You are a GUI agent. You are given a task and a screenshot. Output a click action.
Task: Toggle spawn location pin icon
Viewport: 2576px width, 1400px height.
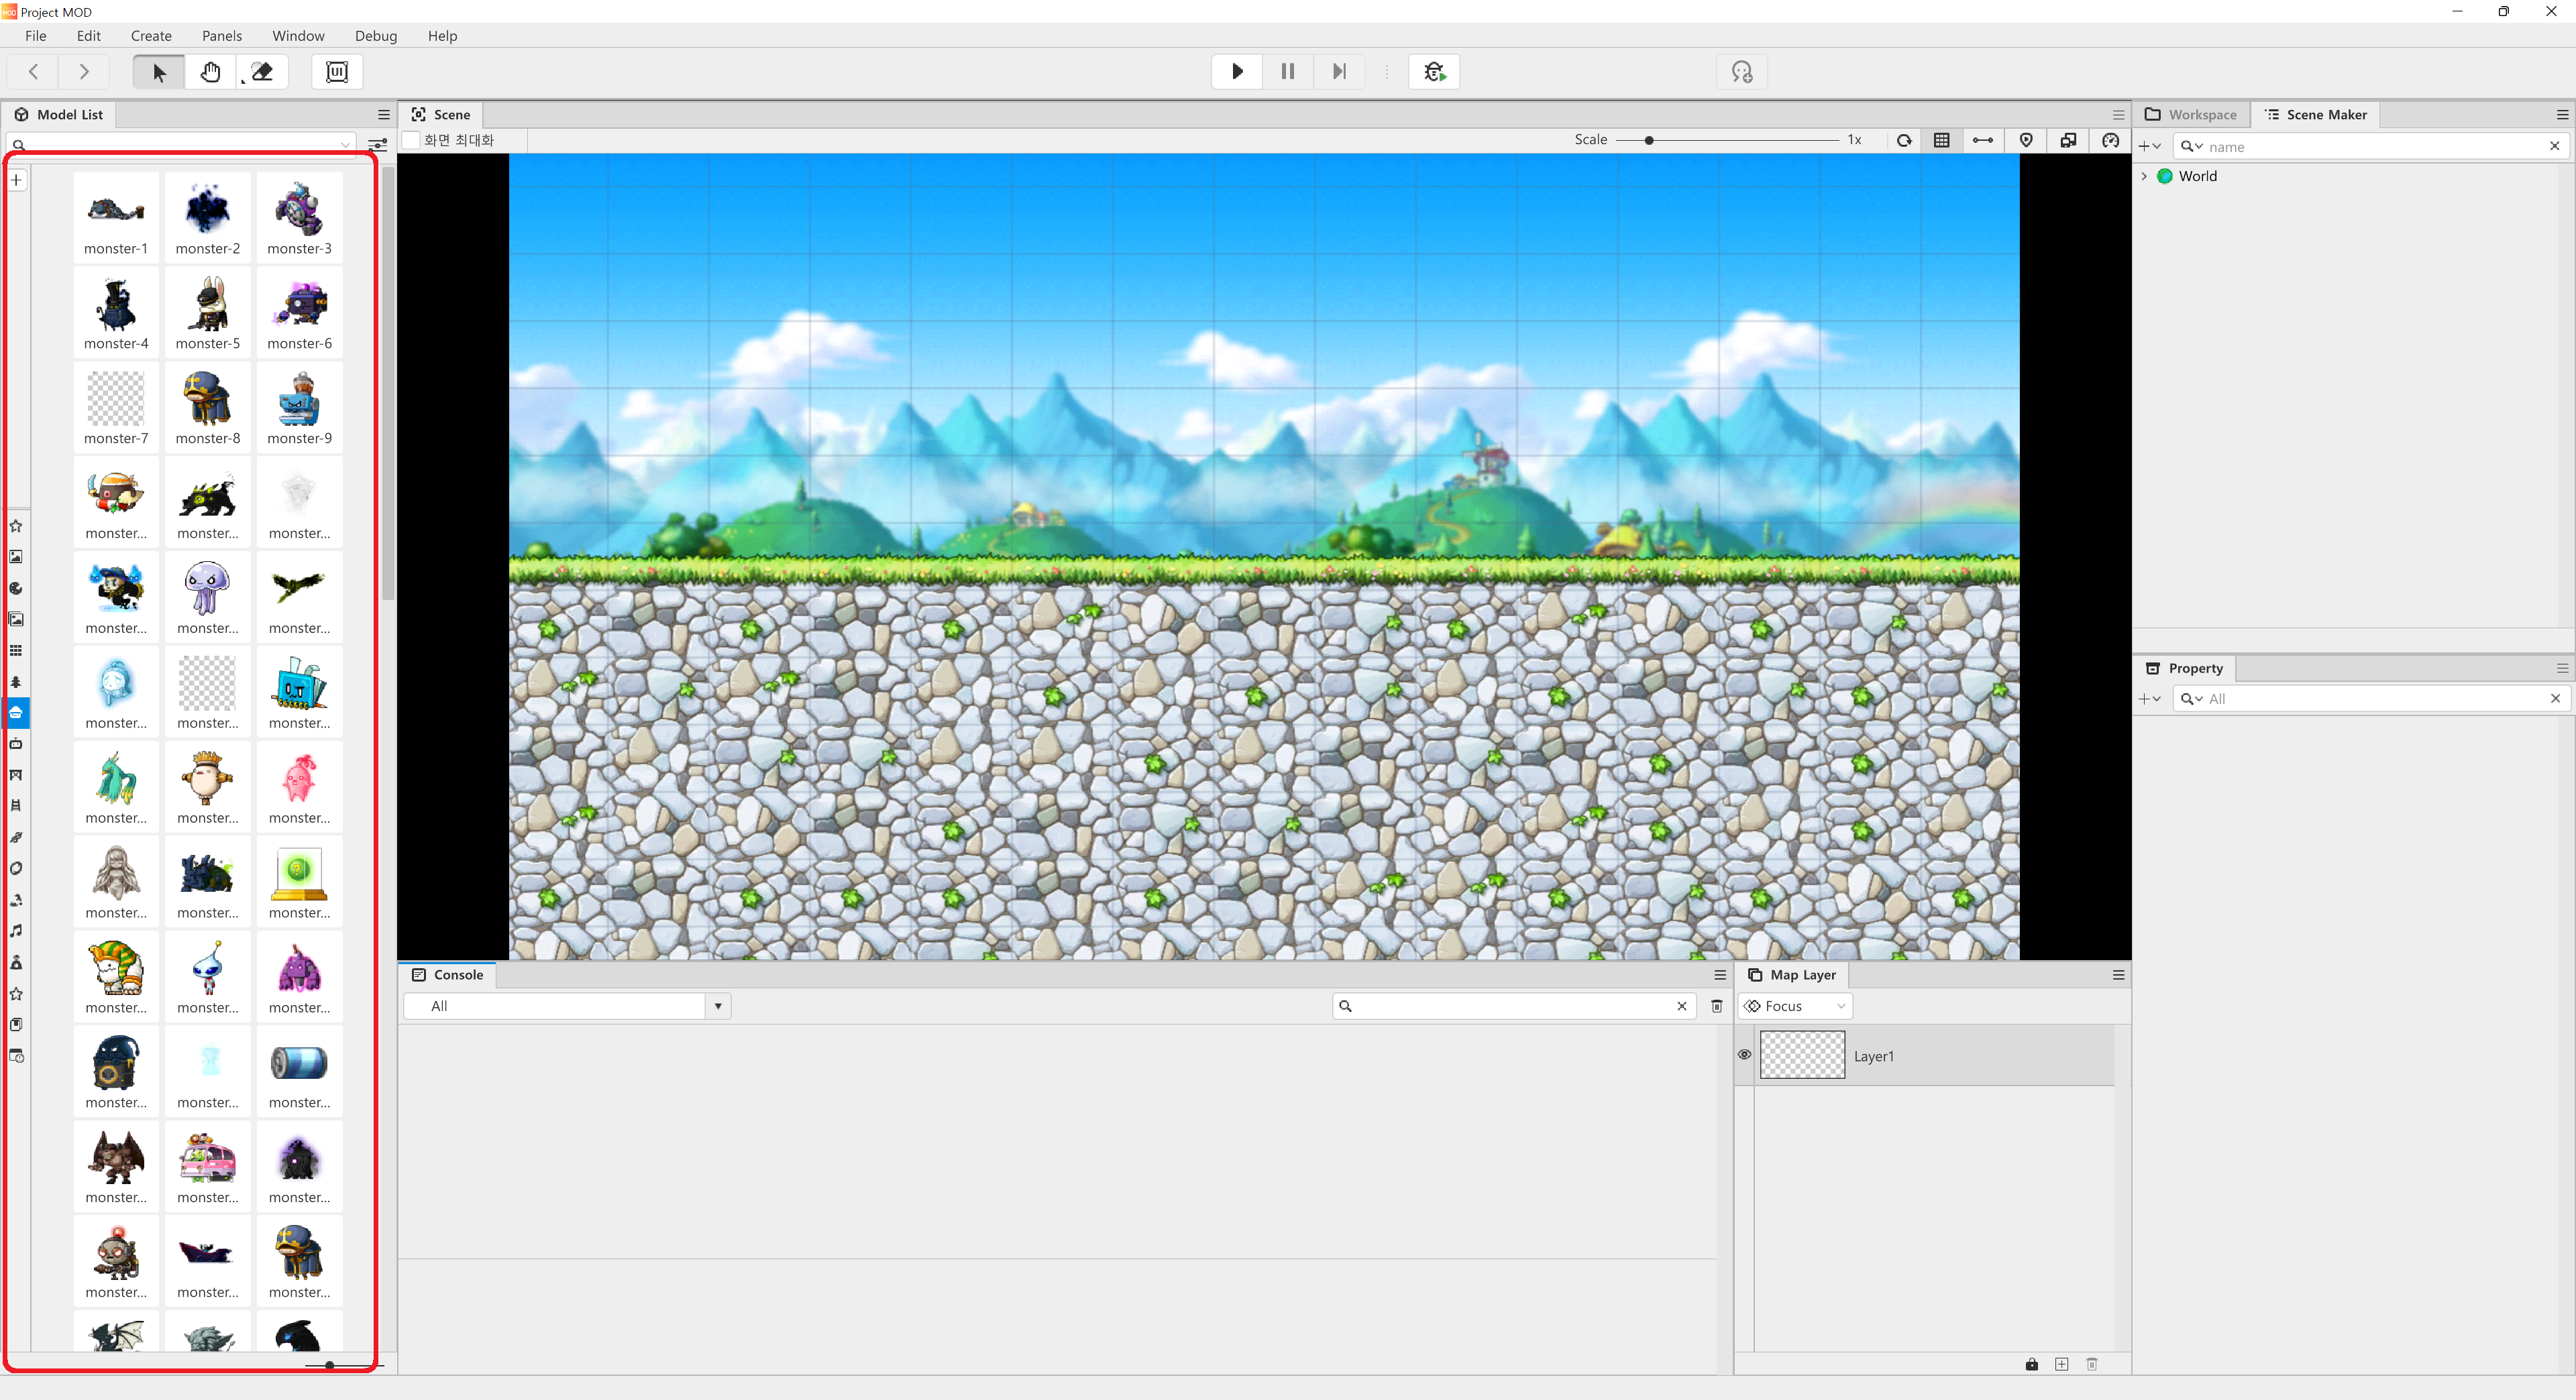[2026, 140]
